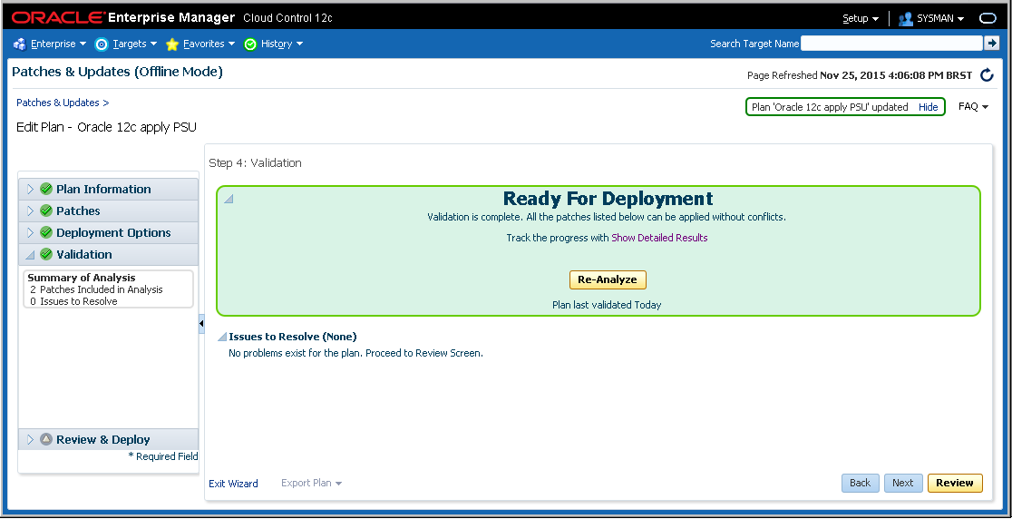Screen dimensions: 1012x519
Task: Click the Back button
Action: 860,483
